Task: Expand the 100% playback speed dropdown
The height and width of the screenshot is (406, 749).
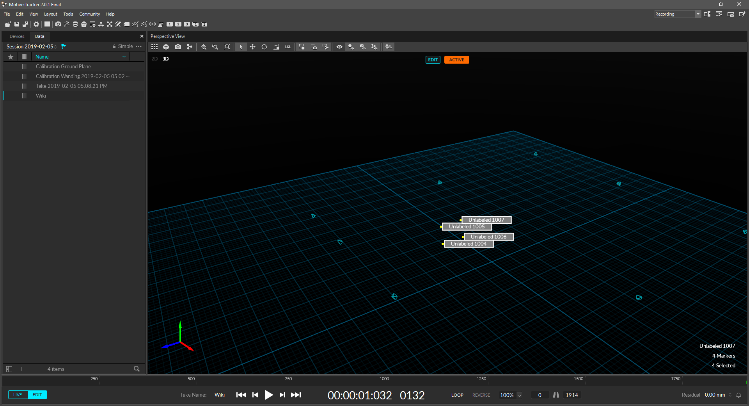Action: tap(519, 395)
